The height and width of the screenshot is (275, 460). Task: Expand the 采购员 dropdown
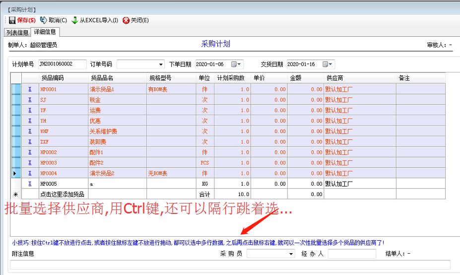291,254
